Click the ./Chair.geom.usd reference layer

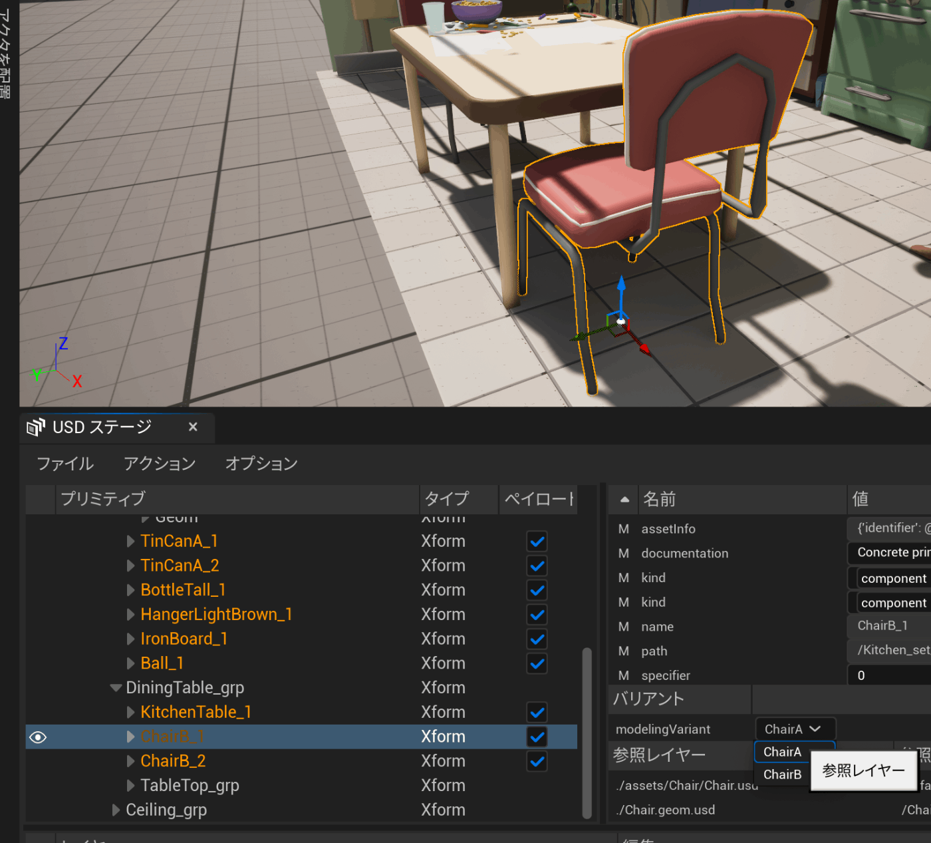(x=665, y=810)
